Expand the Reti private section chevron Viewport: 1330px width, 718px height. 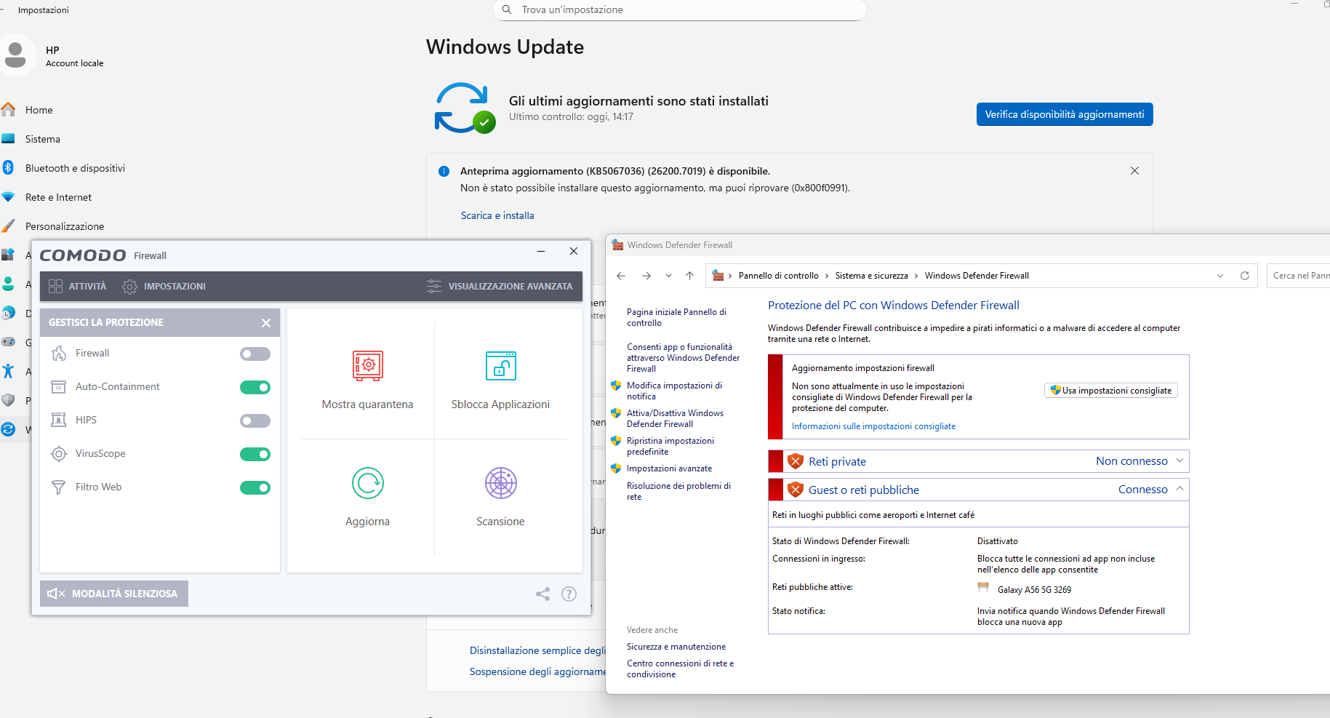1179,460
